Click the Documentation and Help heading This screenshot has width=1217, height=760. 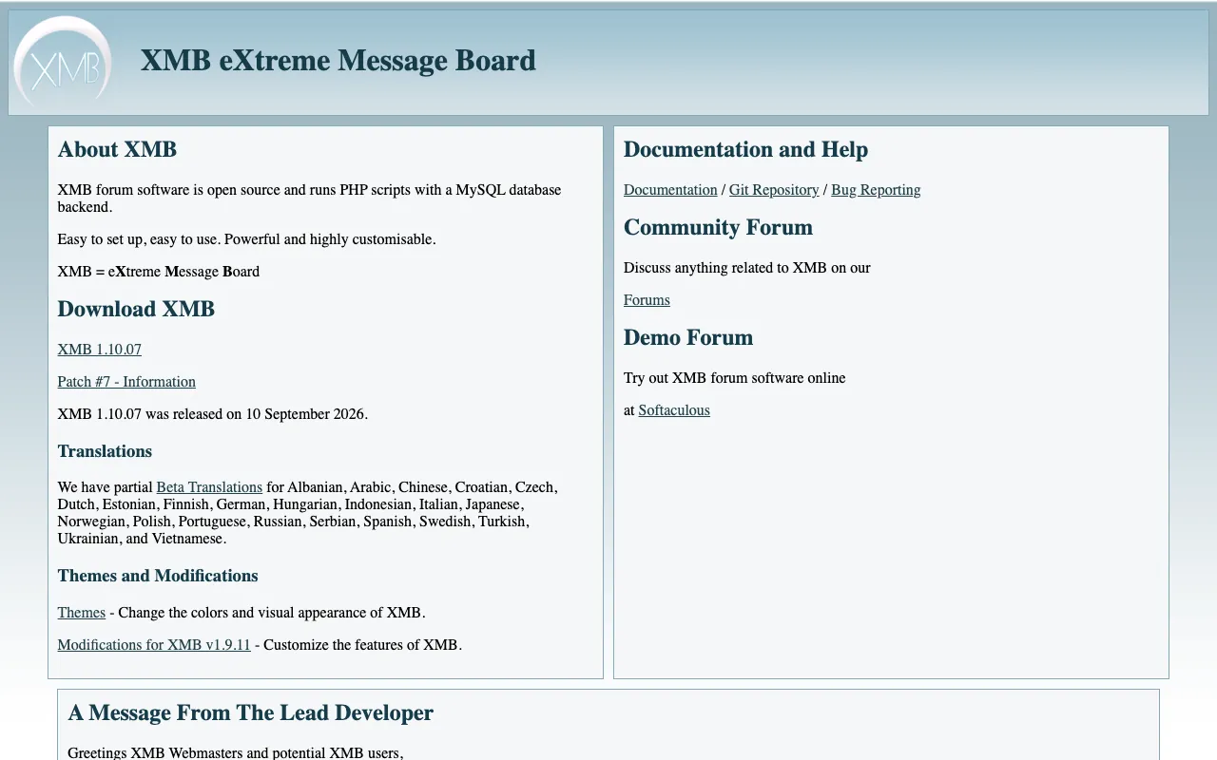tap(745, 150)
